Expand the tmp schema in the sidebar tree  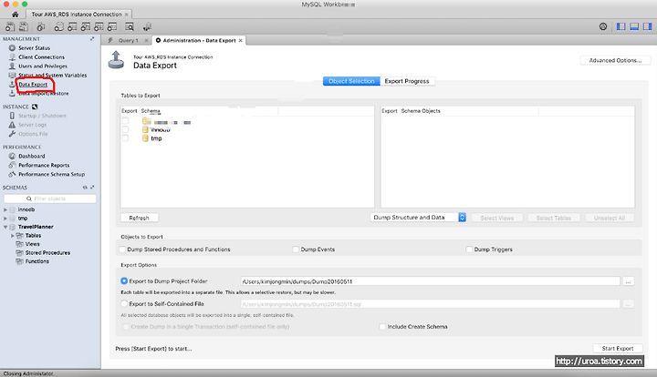[5, 219]
